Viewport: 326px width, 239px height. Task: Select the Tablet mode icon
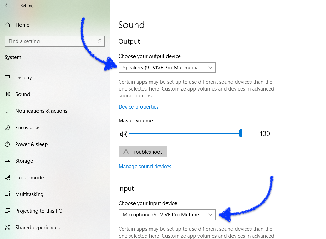(x=8, y=177)
